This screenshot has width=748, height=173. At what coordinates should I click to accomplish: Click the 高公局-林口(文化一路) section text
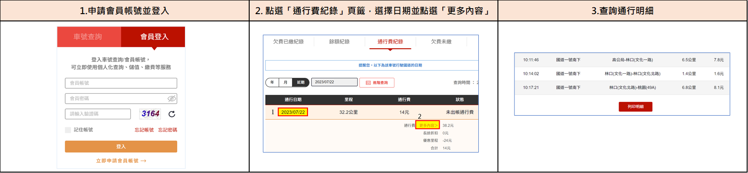(632, 60)
